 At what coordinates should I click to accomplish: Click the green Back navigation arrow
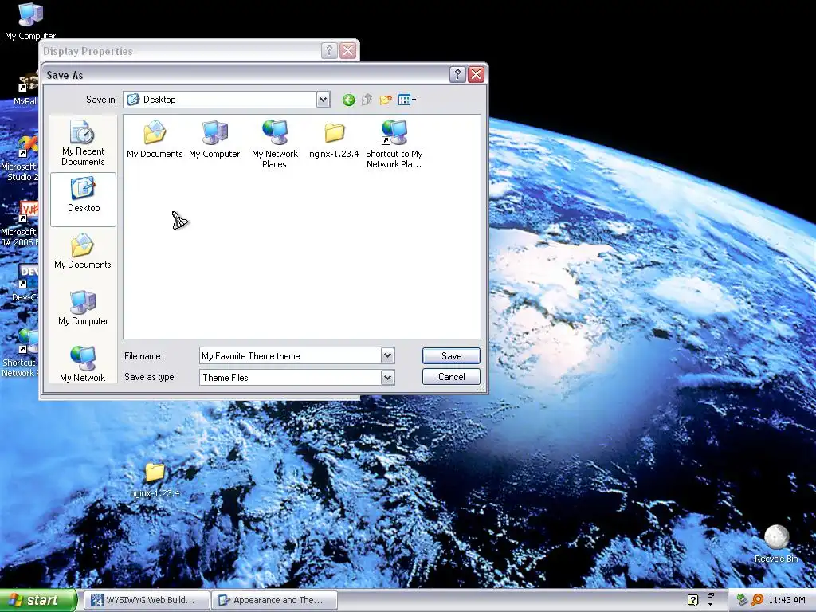coord(349,100)
